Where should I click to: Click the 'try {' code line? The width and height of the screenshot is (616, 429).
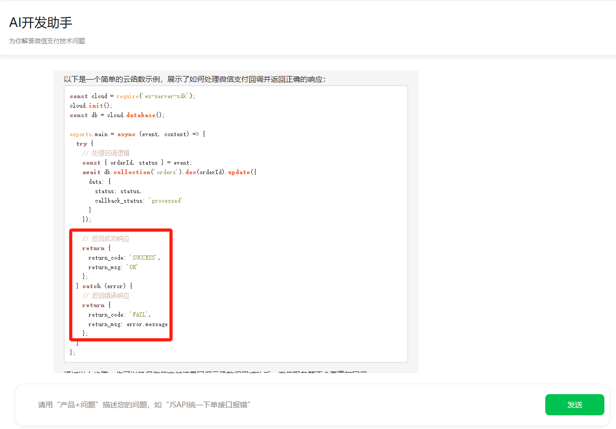coord(85,144)
